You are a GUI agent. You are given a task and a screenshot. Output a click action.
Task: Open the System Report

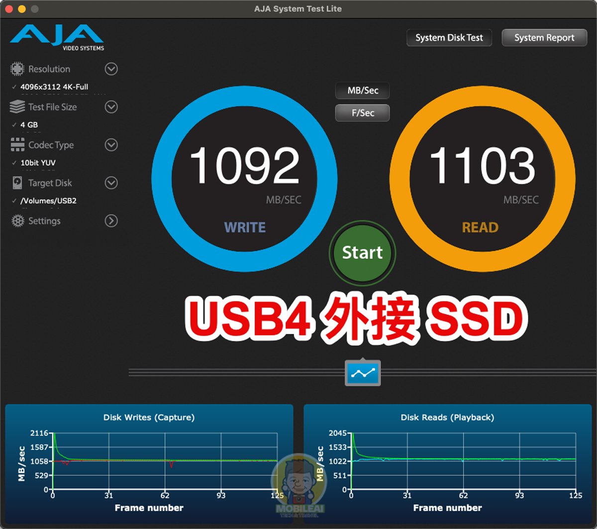544,38
